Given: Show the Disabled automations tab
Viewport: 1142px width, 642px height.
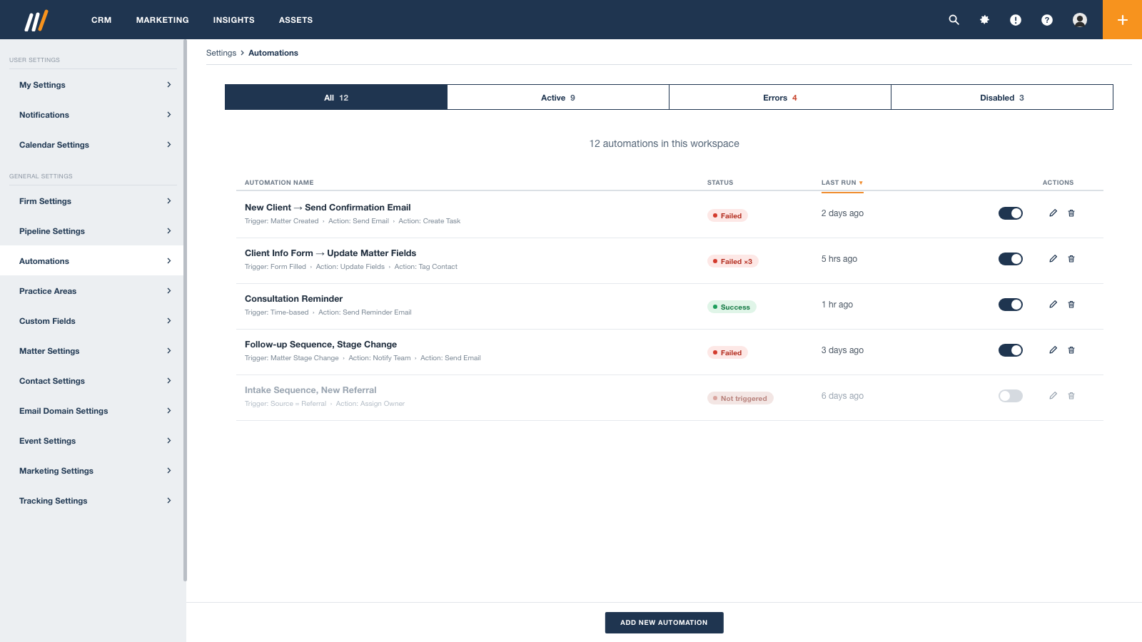Looking at the screenshot, I should [x=1002, y=98].
